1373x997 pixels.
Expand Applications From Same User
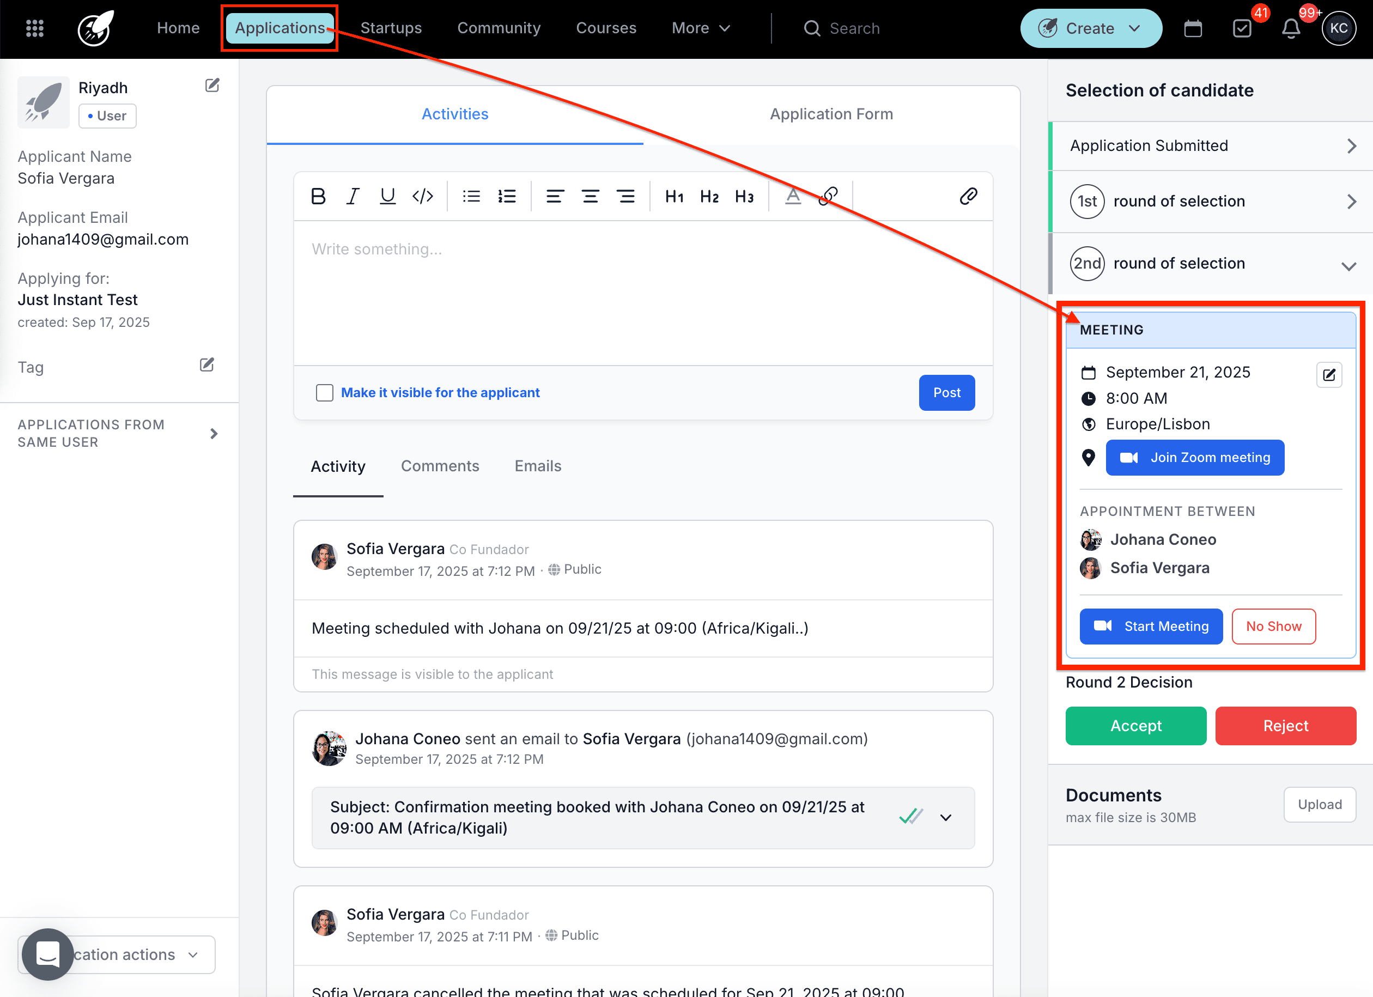click(x=213, y=434)
